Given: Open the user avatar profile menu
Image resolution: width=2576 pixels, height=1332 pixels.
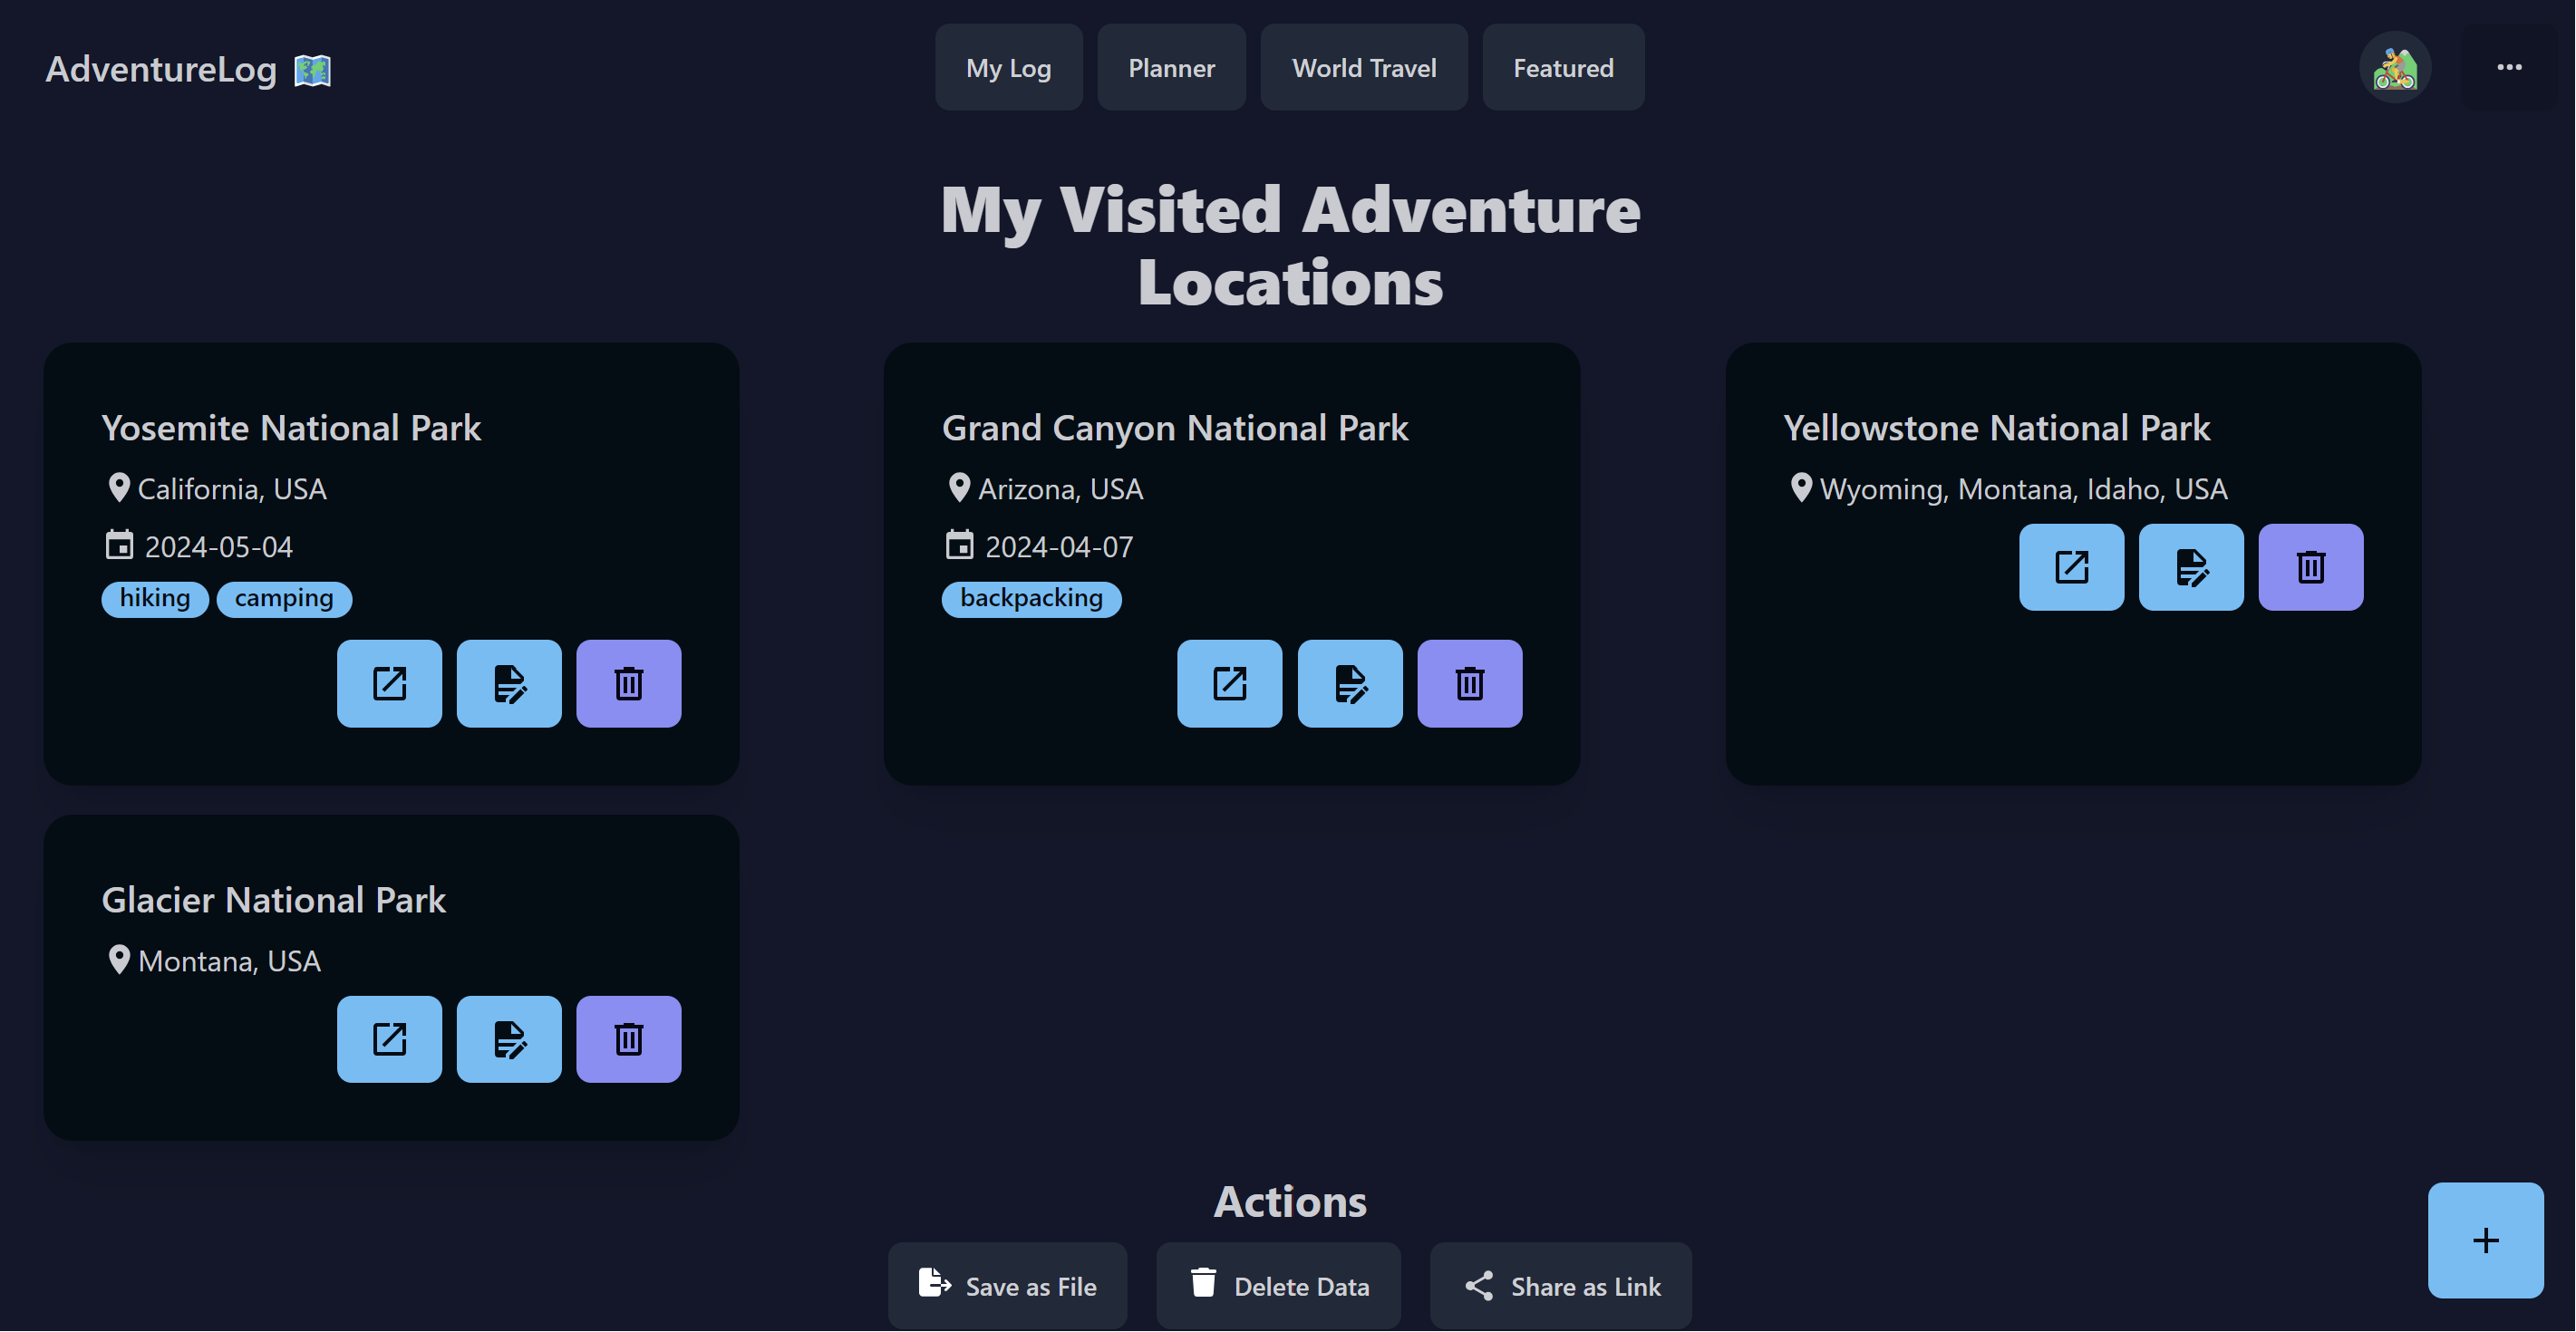Looking at the screenshot, I should click(2395, 67).
